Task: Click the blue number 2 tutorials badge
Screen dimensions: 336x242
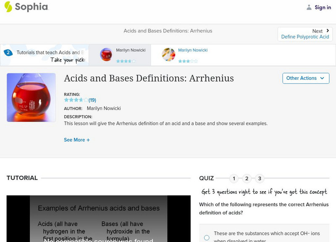Action: click(8, 53)
